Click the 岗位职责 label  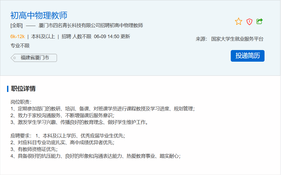(x=21, y=102)
